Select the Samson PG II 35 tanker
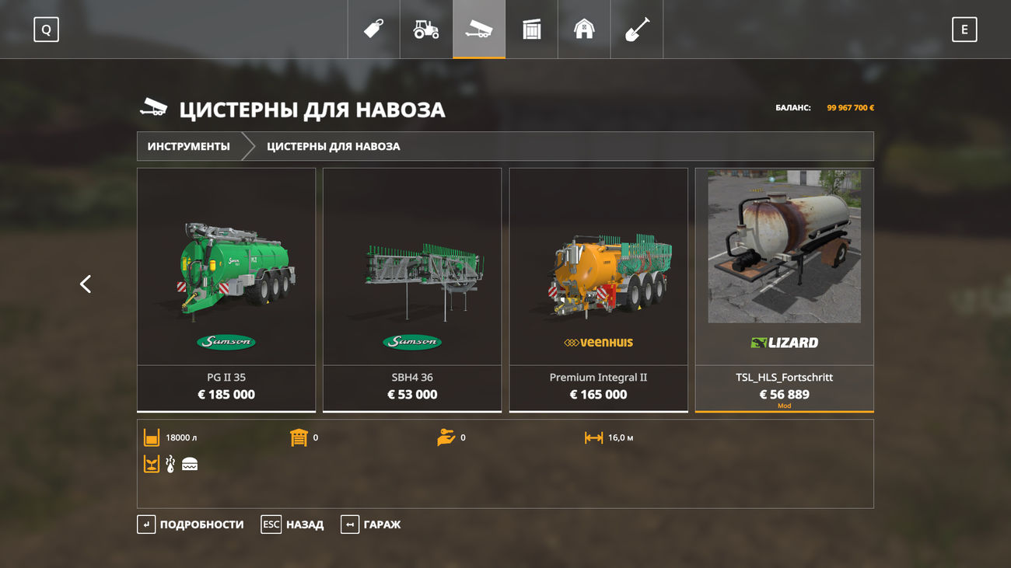Viewport: 1011px width, 568px height. pyautogui.click(x=226, y=290)
